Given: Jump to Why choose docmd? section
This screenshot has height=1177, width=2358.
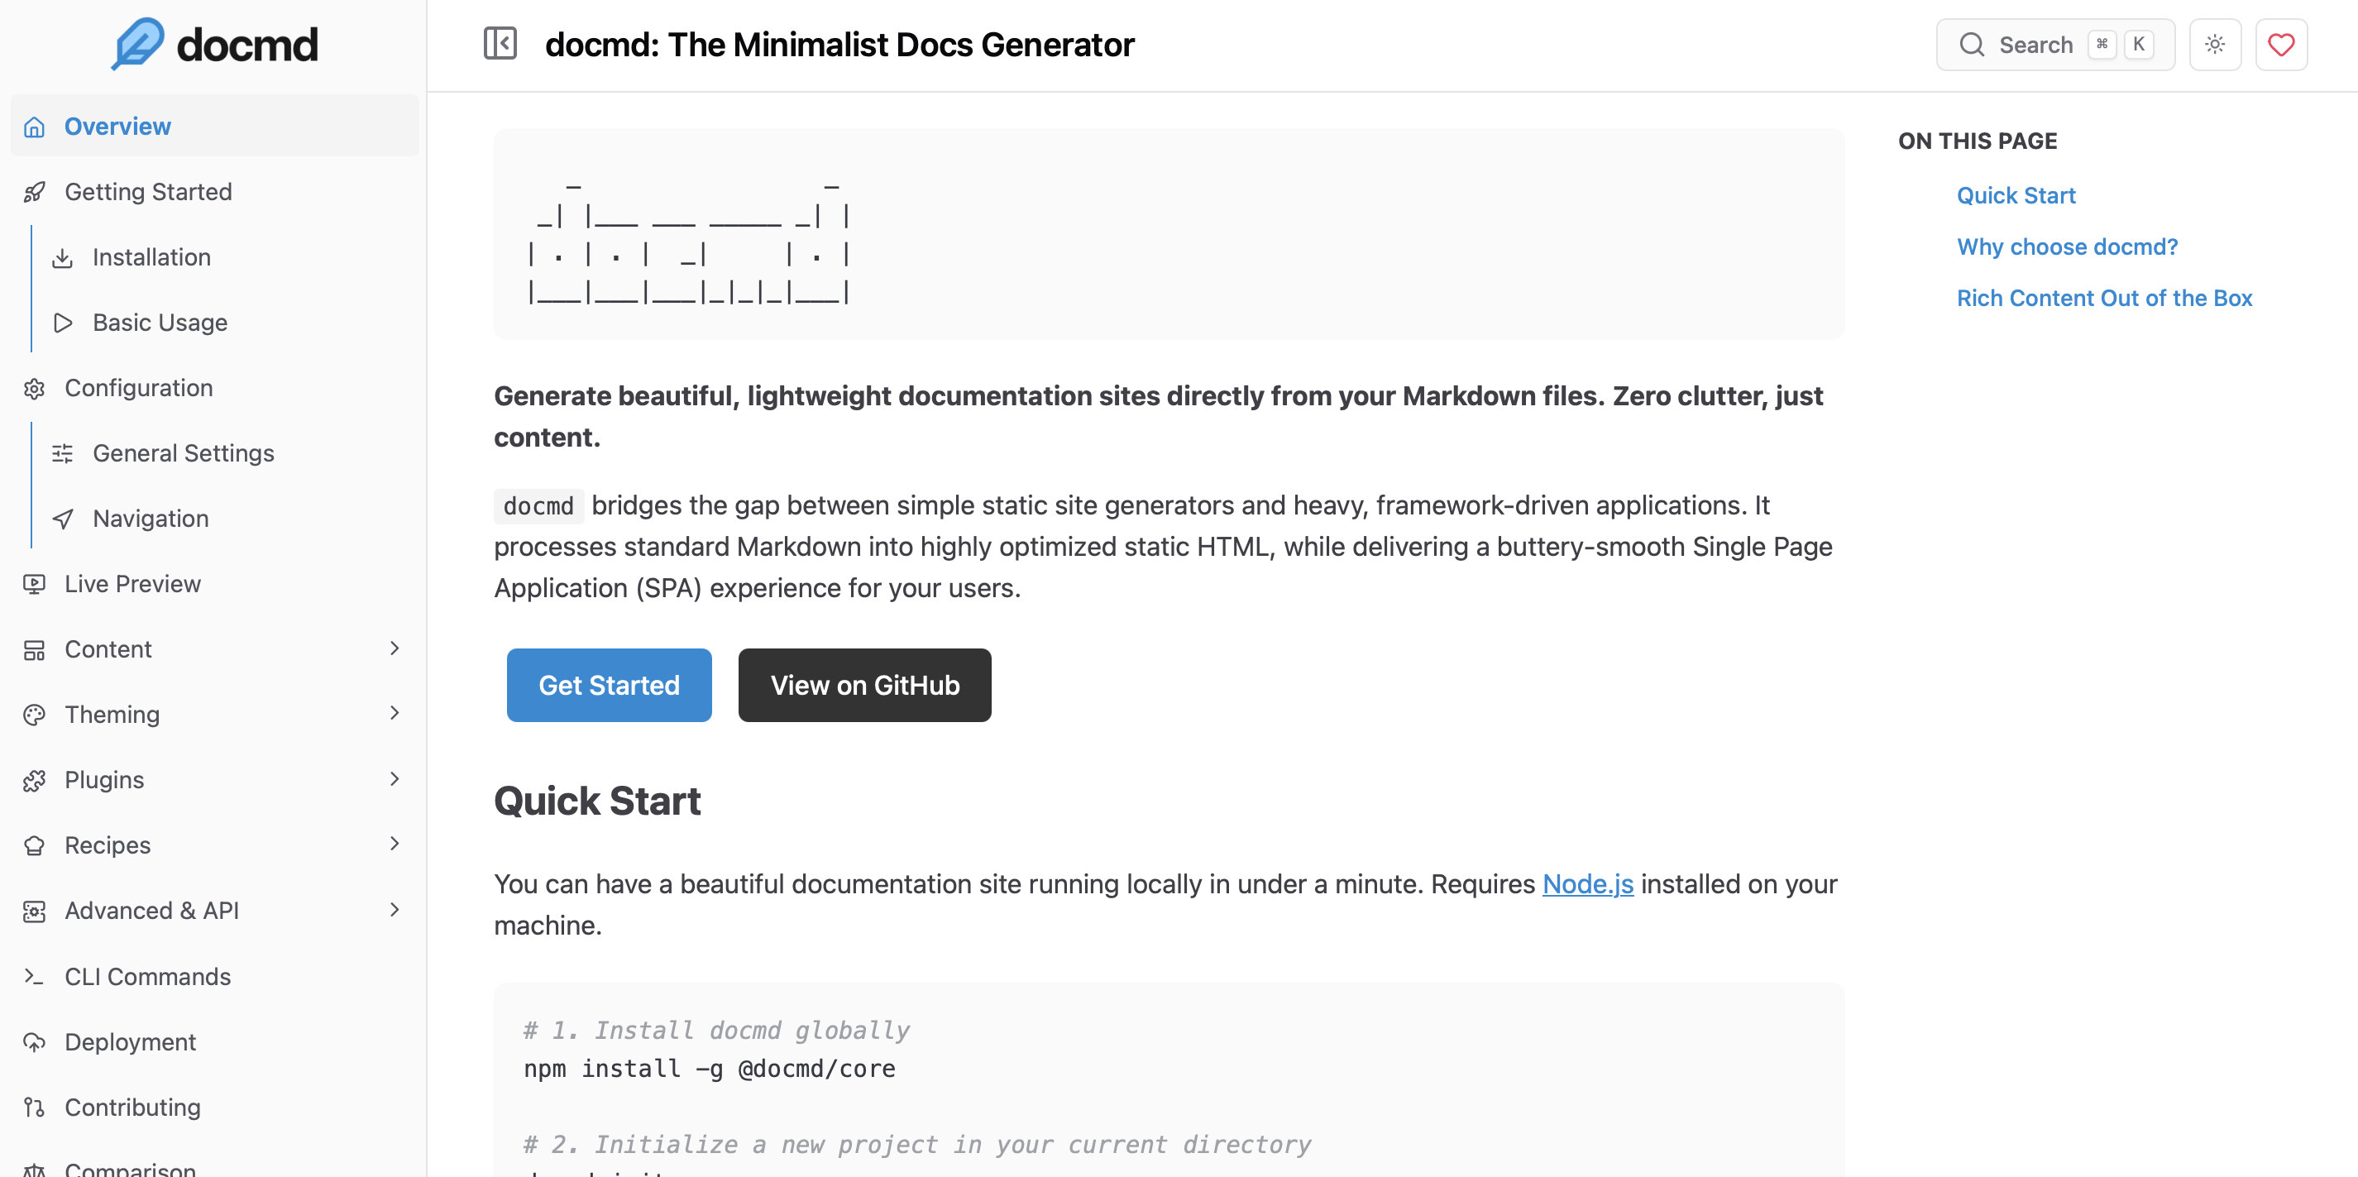Looking at the screenshot, I should click(x=2067, y=247).
